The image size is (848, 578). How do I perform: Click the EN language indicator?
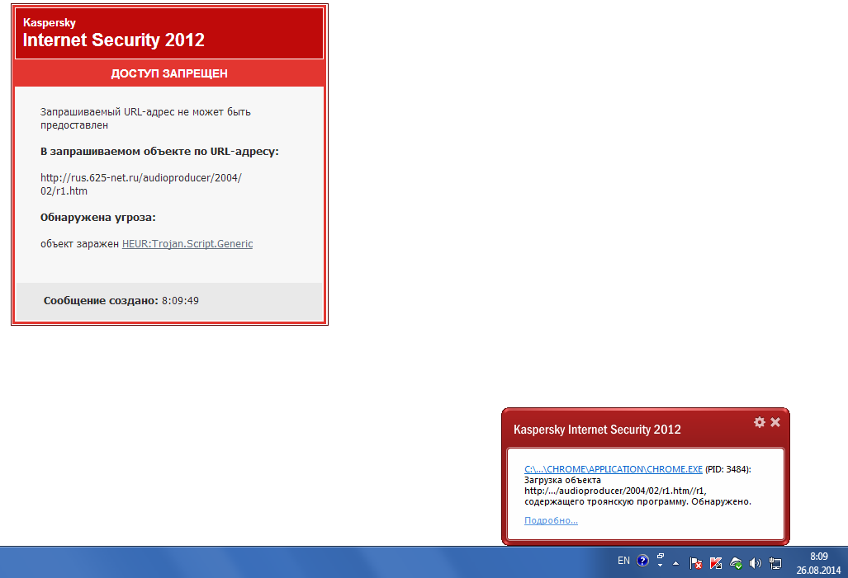[623, 561]
